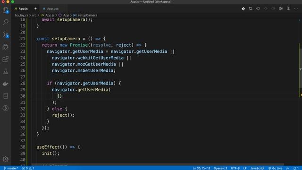
Task: Click the horizontal scrollbar at editor bottom
Action: point(158,164)
